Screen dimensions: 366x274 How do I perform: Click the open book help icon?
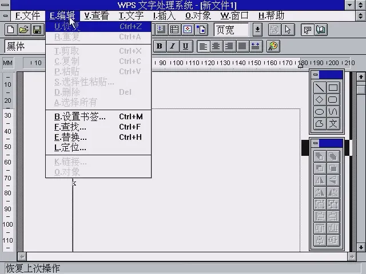coord(321,30)
